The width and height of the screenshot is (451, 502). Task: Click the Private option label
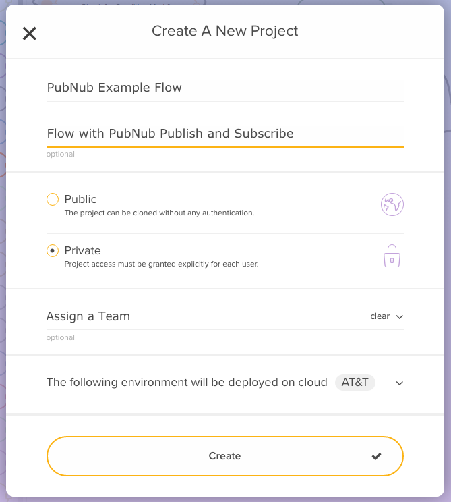pos(82,250)
